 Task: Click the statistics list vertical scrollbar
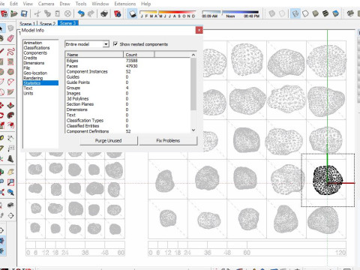193,84
